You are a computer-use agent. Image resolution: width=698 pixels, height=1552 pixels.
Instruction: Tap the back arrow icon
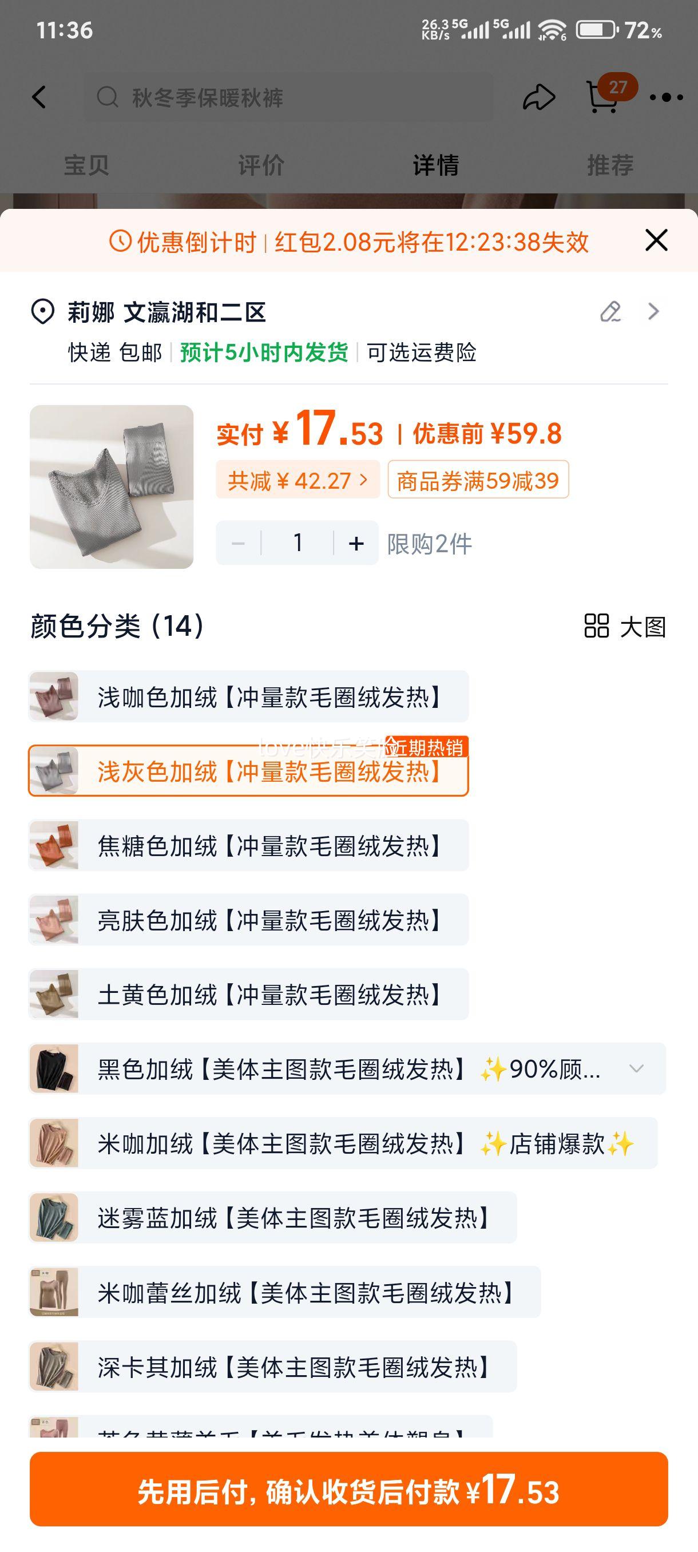tap(39, 97)
